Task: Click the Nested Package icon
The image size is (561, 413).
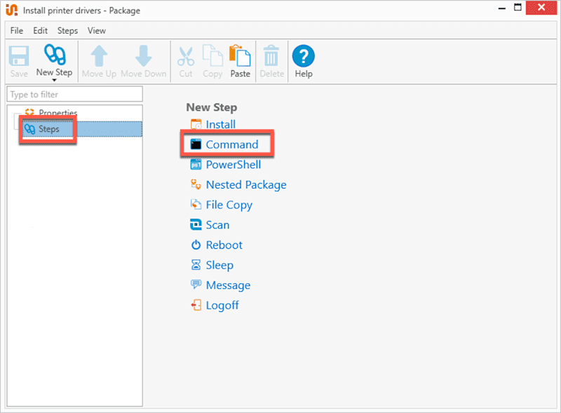Action: [196, 184]
